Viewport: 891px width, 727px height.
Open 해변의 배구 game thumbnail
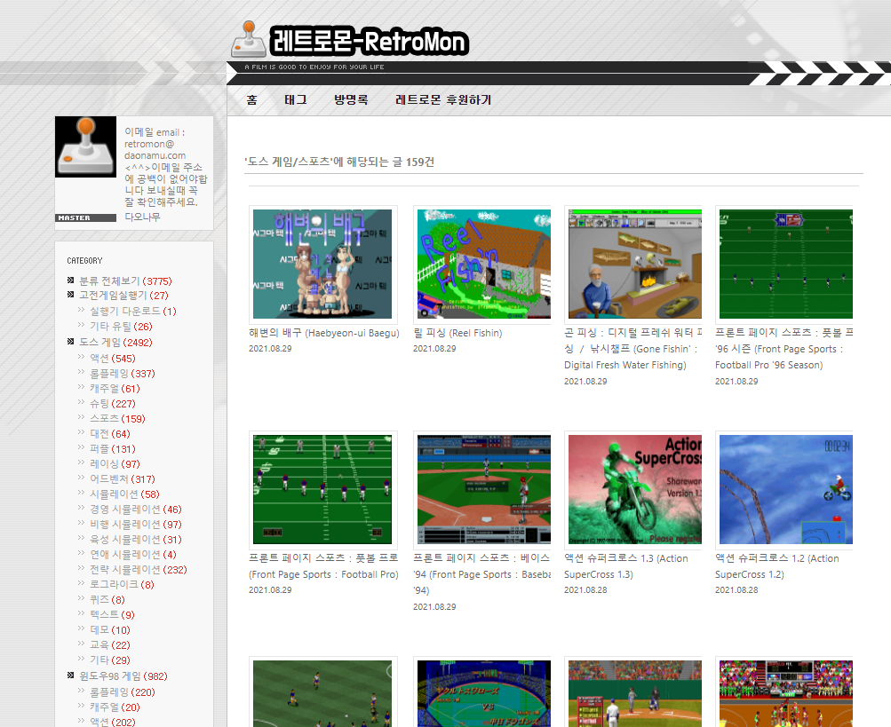tap(322, 265)
